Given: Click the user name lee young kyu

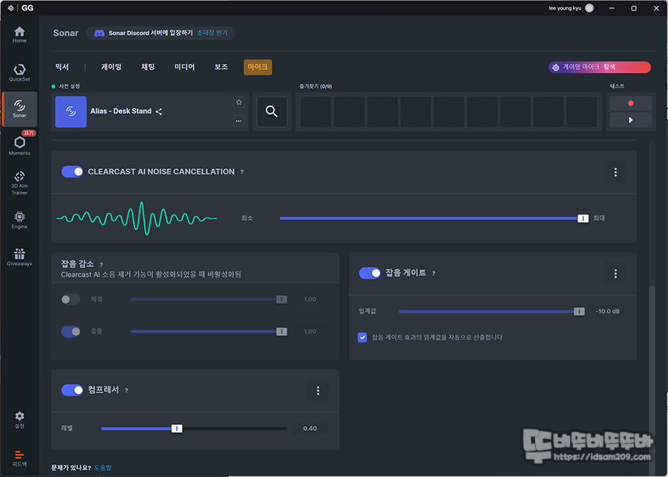Looking at the screenshot, I should click(x=565, y=8).
